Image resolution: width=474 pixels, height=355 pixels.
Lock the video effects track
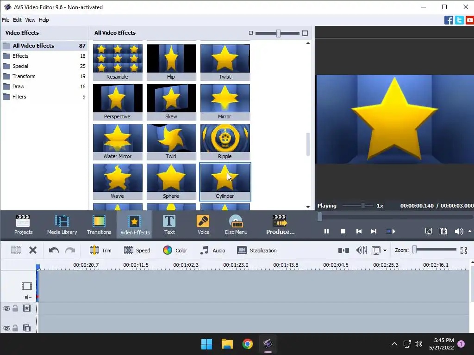[15, 308]
